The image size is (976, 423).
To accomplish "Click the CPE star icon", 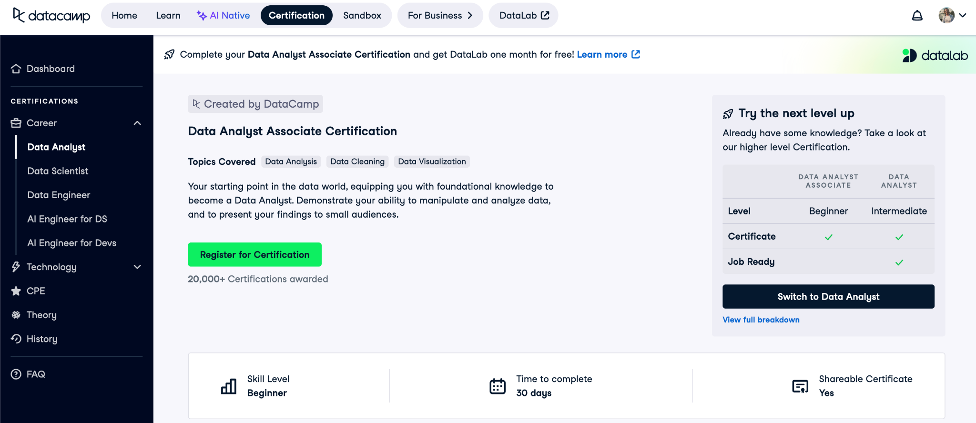I will [16, 291].
